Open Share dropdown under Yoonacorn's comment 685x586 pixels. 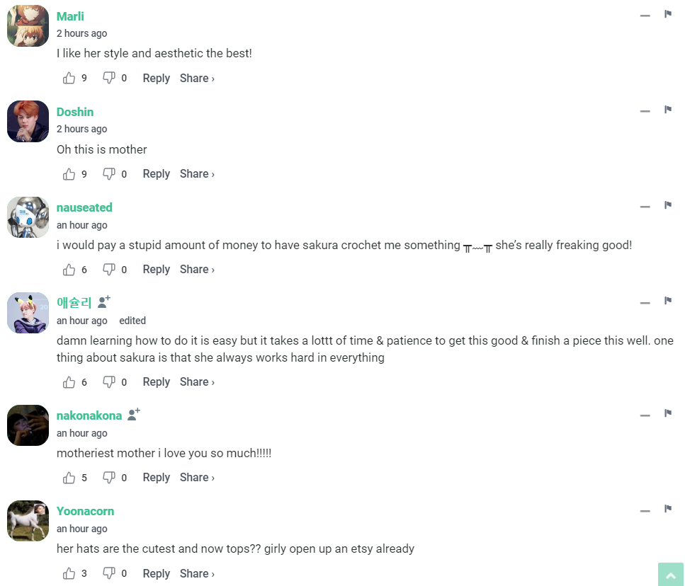click(196, 573)
